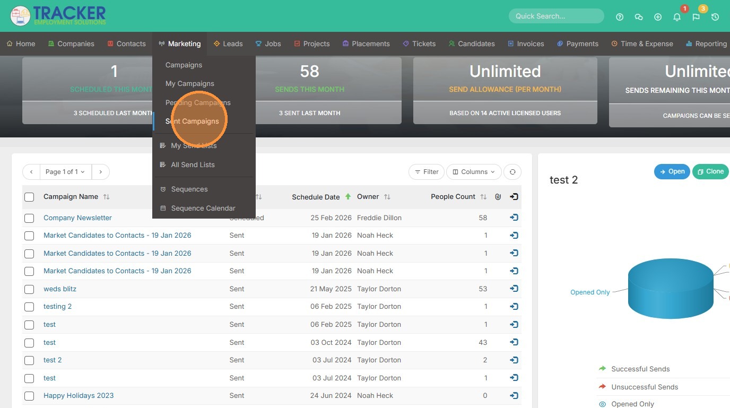Click the refresh icon beside Columns
This screenshot has width=730, height=408.
[512, 172]
